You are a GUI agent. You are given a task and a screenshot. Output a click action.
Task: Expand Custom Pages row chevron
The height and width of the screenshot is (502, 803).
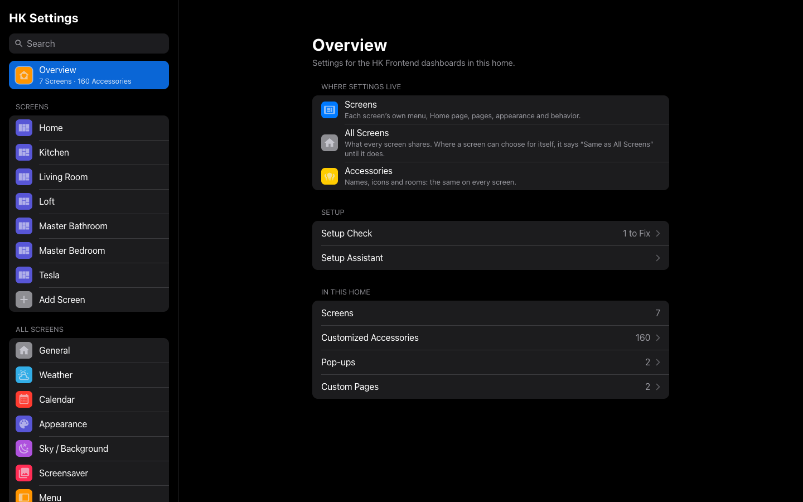[658, 387]
